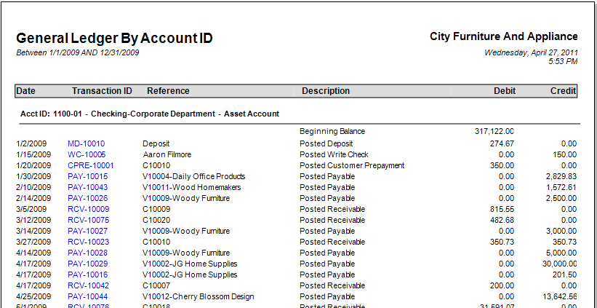Screen dimensions: 597x308
Task: Click the Date column header
Action: pyautogui.click(x=26, y=91)
